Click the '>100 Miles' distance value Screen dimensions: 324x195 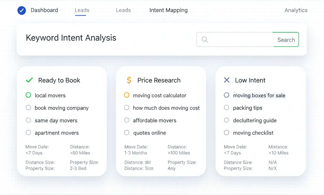pyautogui.click(x=179, y=153)
